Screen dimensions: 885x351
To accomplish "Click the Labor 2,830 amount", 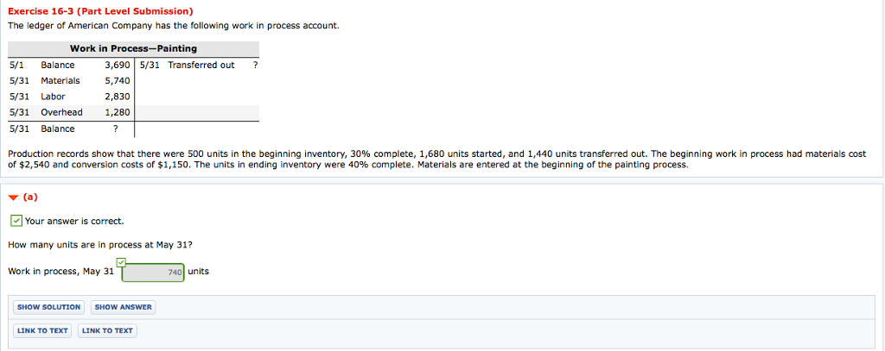I will point(117,97).
